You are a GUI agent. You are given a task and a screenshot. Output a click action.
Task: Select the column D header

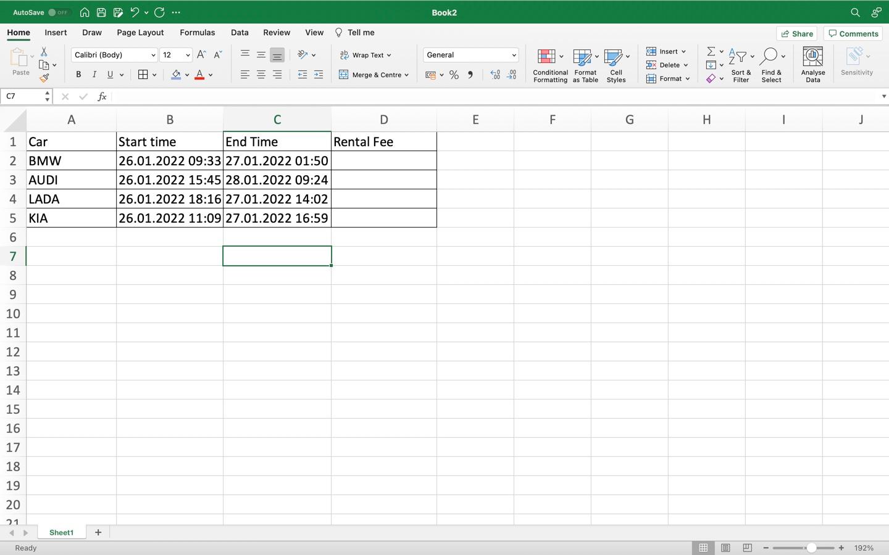click(383, 120)
